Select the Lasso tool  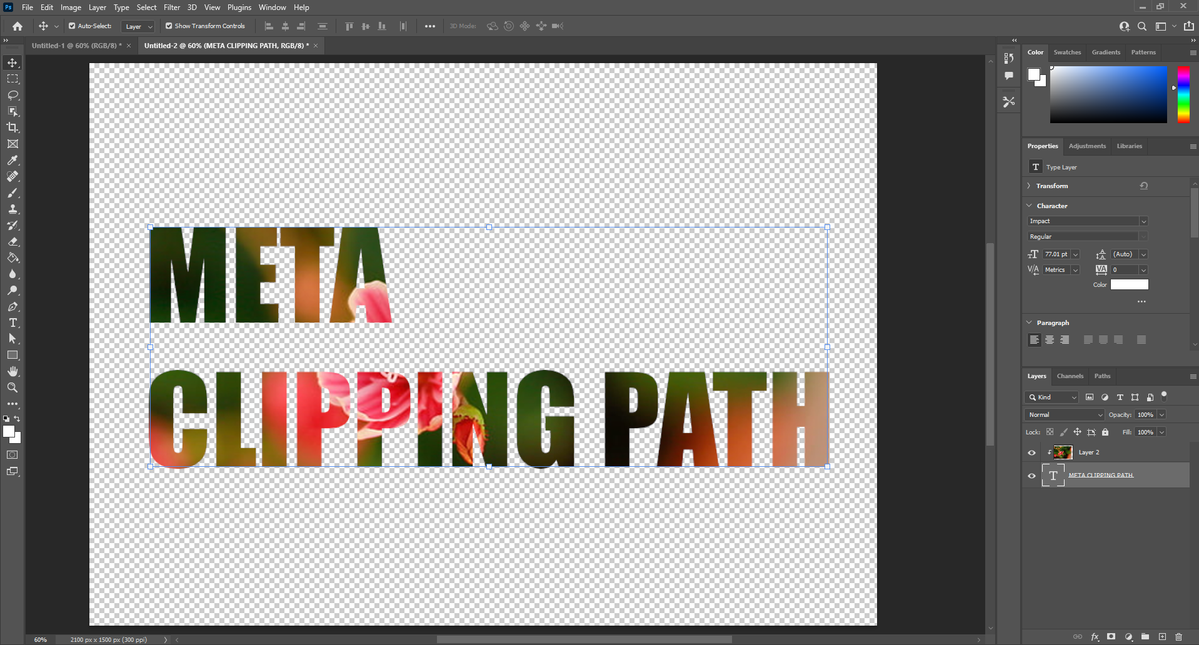point(13,95)
